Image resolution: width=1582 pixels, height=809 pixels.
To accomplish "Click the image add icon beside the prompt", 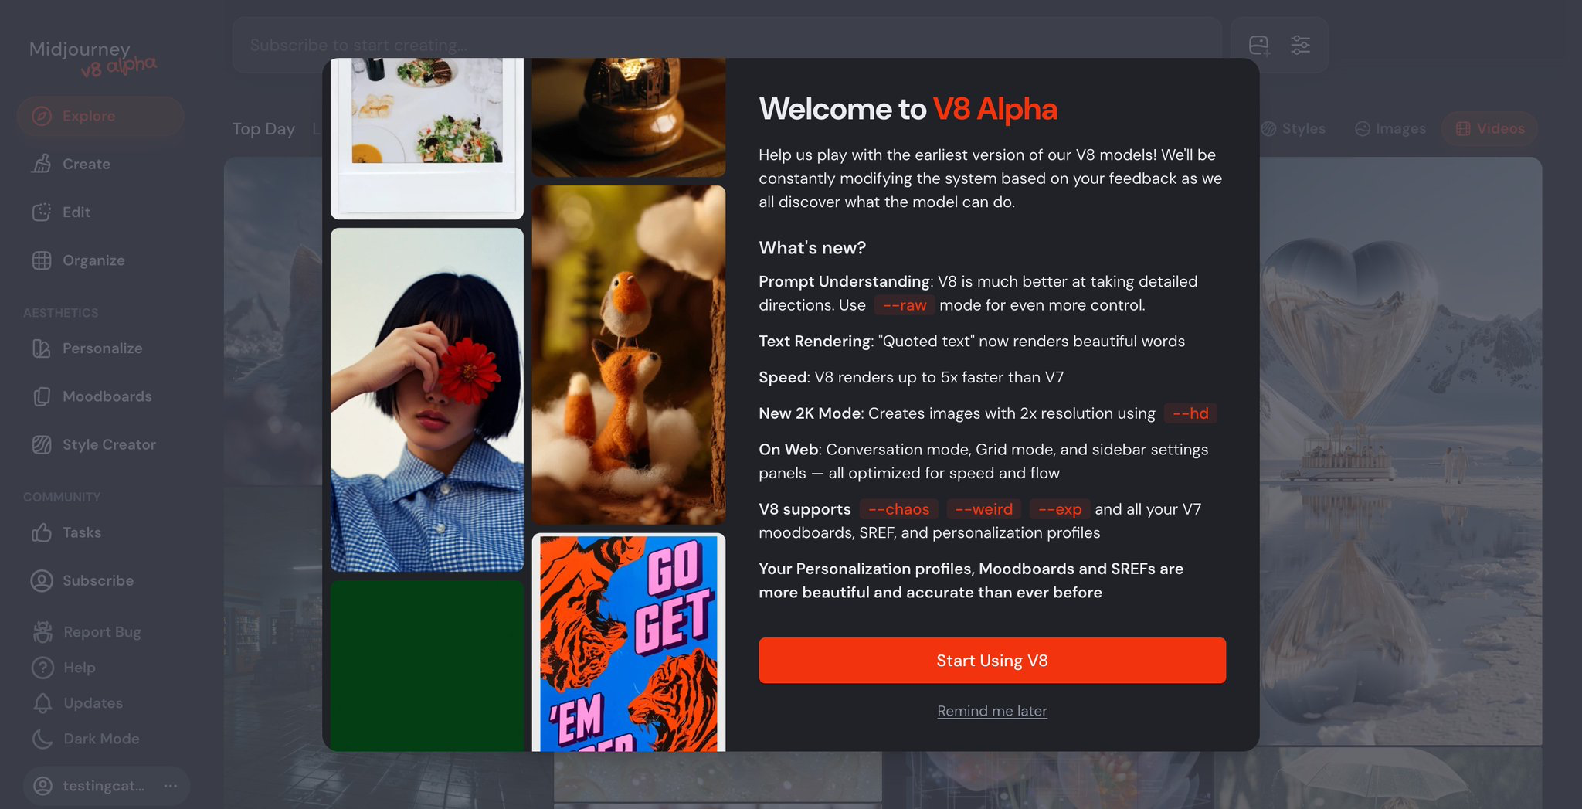I will (1259, 46).
